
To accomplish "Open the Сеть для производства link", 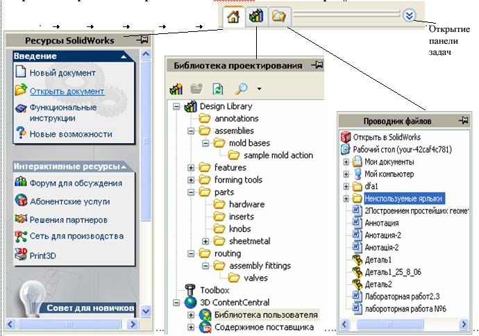I will (76, 236).
